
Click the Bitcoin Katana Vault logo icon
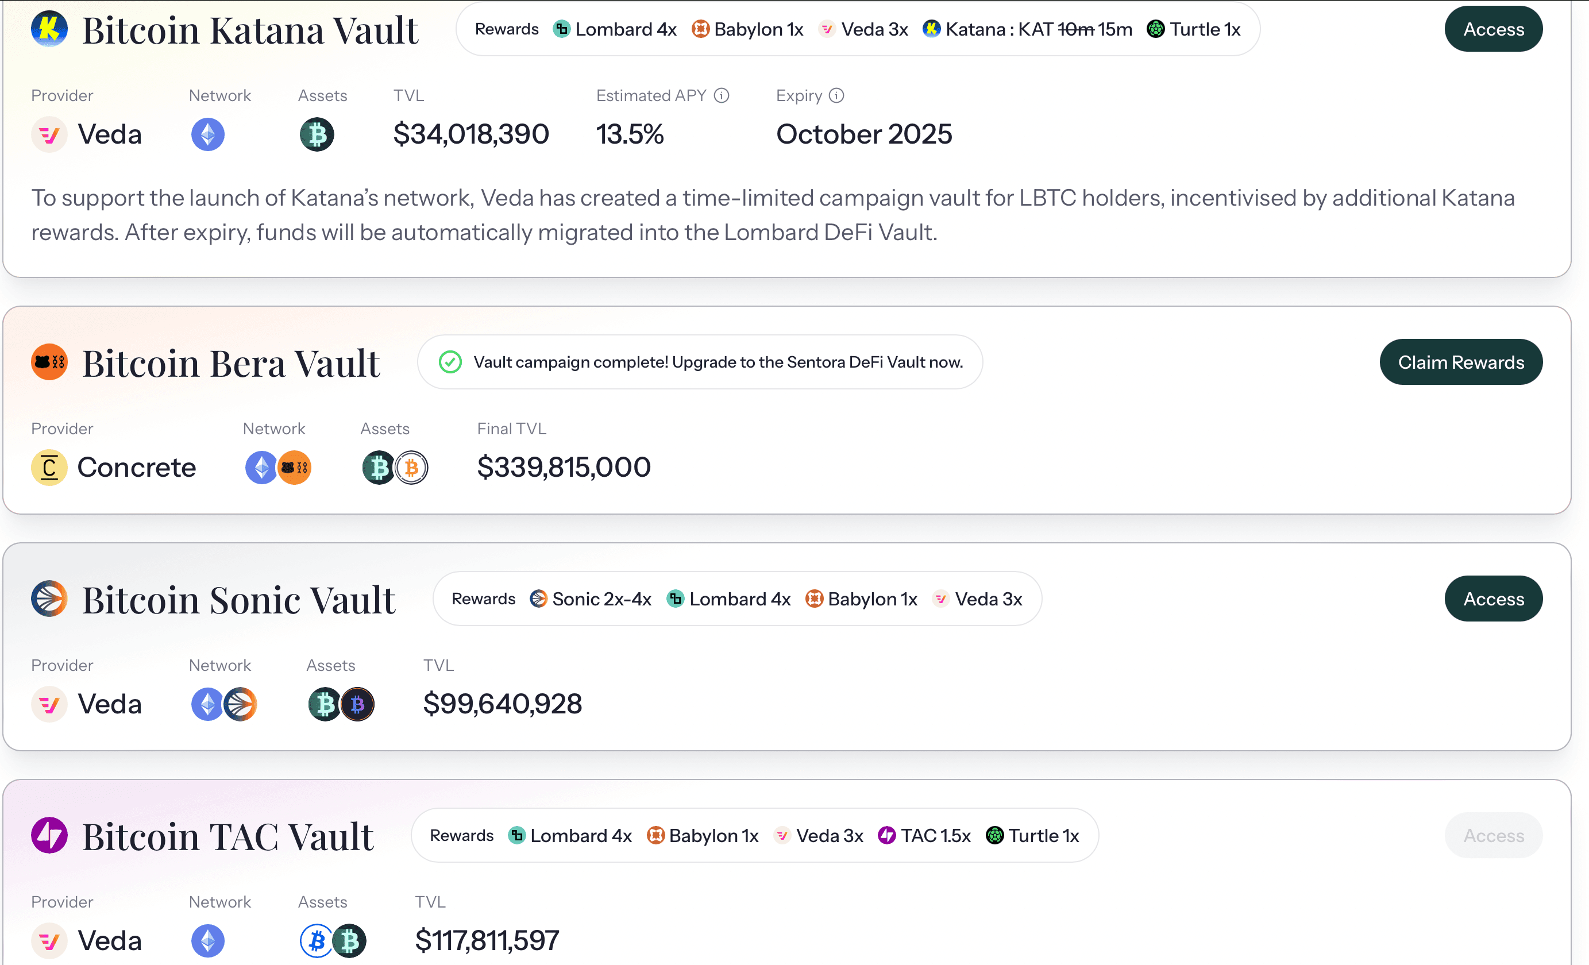click(x=49, y=29)
